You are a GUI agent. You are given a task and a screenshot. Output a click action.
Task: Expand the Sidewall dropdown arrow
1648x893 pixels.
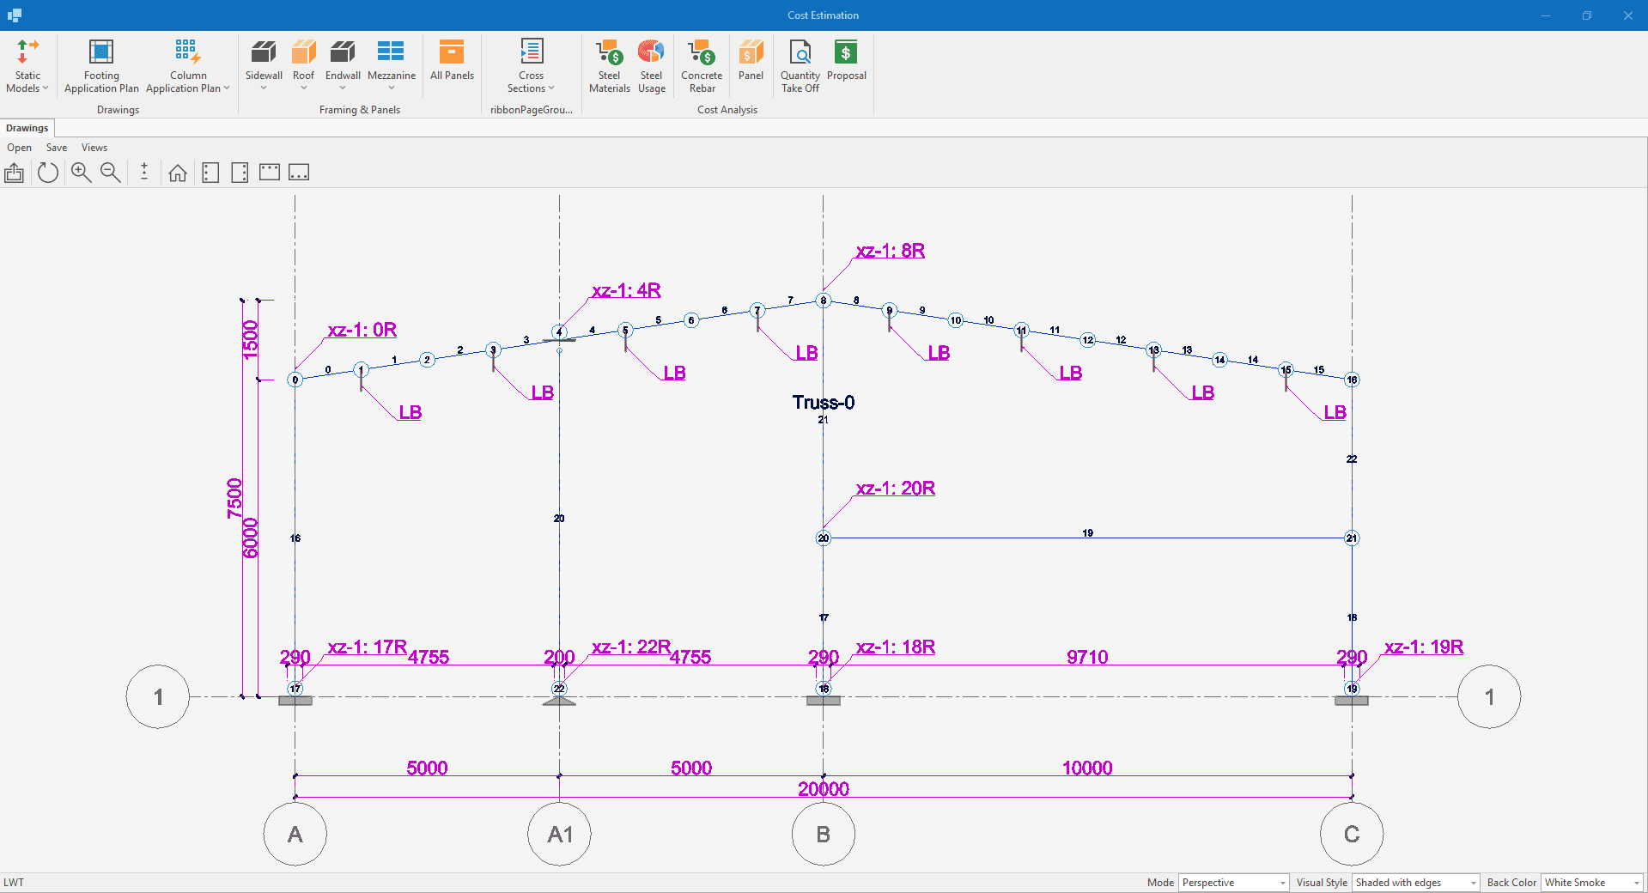pos(264,88)
